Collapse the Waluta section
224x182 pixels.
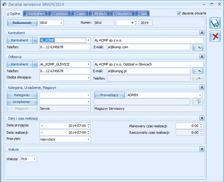tap(202, 149)
